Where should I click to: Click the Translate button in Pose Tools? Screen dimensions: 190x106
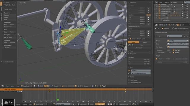[x=10, y=15]
